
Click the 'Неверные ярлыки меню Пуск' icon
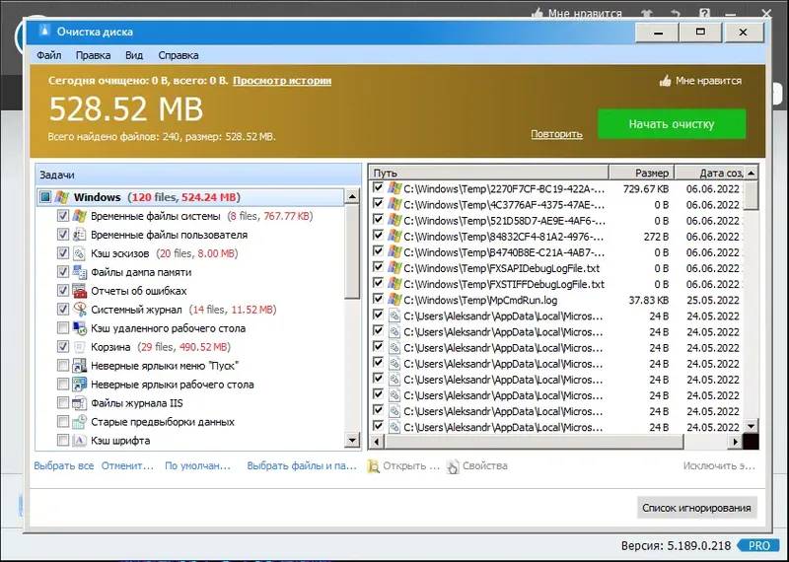(80, 366)
